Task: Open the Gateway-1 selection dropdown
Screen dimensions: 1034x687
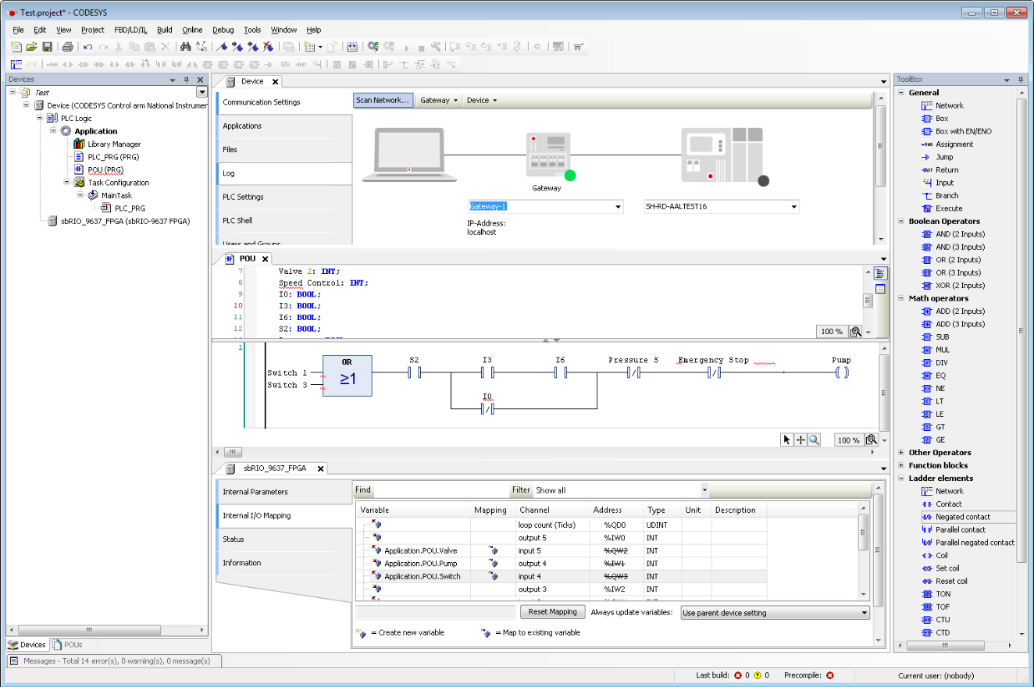Action: [619, 207]
